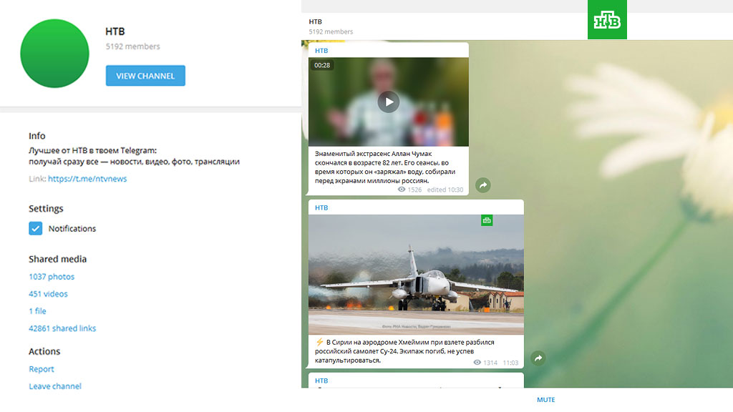Click the 1314 views counter
Screen dimensions: 733x412
coord(486,363)
